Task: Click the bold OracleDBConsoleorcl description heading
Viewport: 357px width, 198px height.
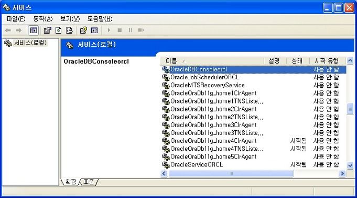Action: click(x=96, y=61)
